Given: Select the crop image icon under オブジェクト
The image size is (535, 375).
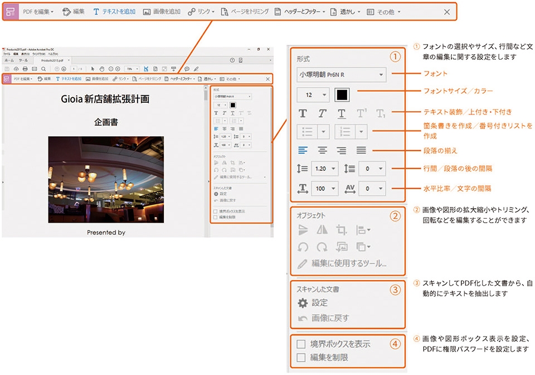Looking at the screenshot, I should click(341, 230).
